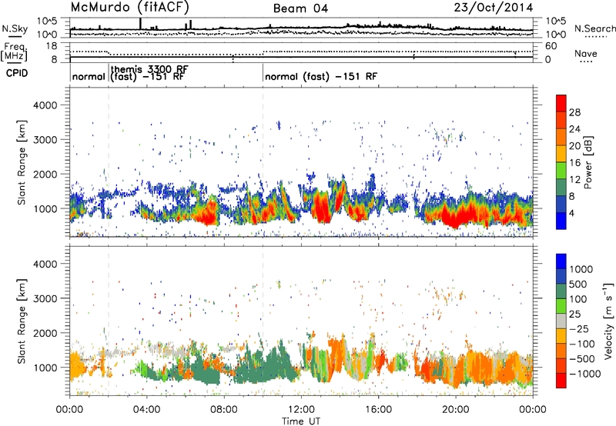Click the 'N.Search' legend label

[594, 28]
